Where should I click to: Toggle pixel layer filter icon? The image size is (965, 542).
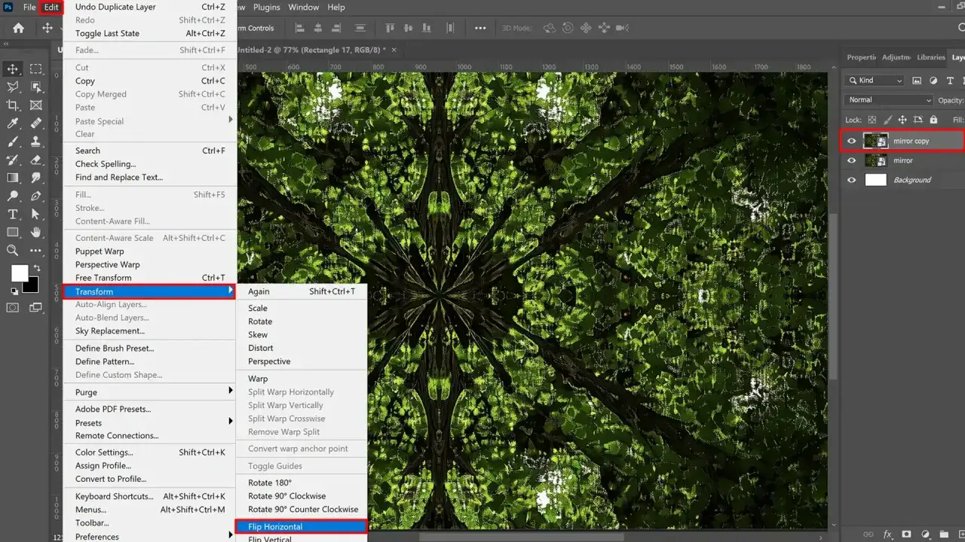[x=917, y=81]
